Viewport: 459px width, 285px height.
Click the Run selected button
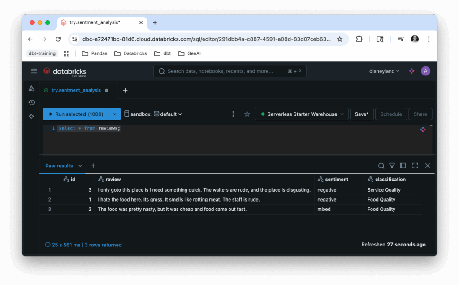[x=75, y=114]
